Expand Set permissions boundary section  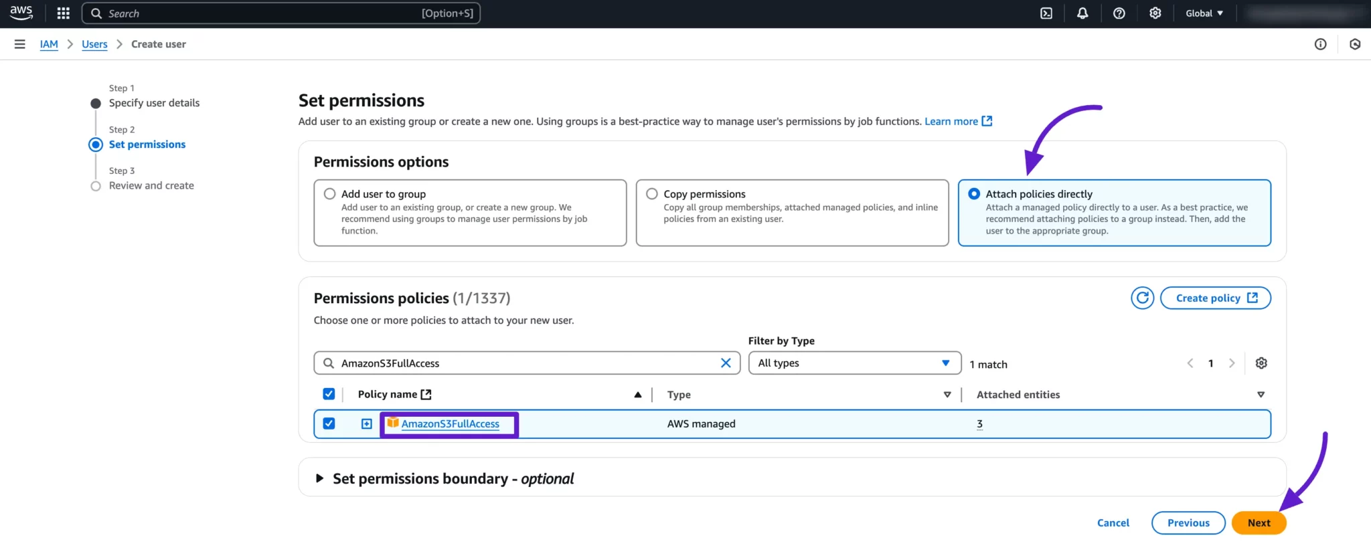pyautogui.click(x=320, y=478)
